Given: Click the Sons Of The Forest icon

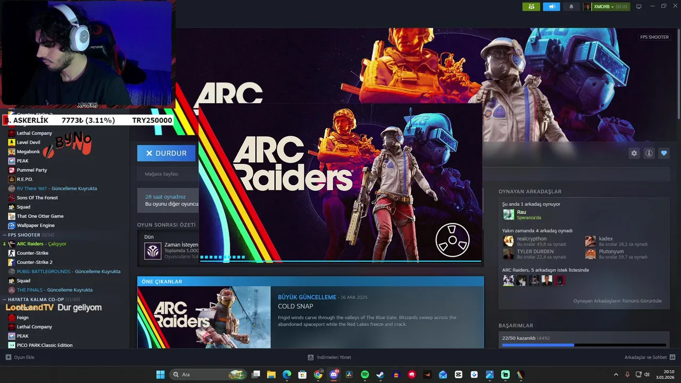Looking at the screenshot, I should (12, 198).
